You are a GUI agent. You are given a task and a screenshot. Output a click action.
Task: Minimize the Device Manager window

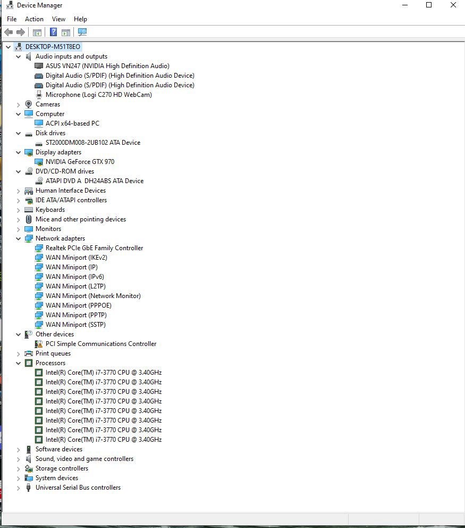coord(405,5)
